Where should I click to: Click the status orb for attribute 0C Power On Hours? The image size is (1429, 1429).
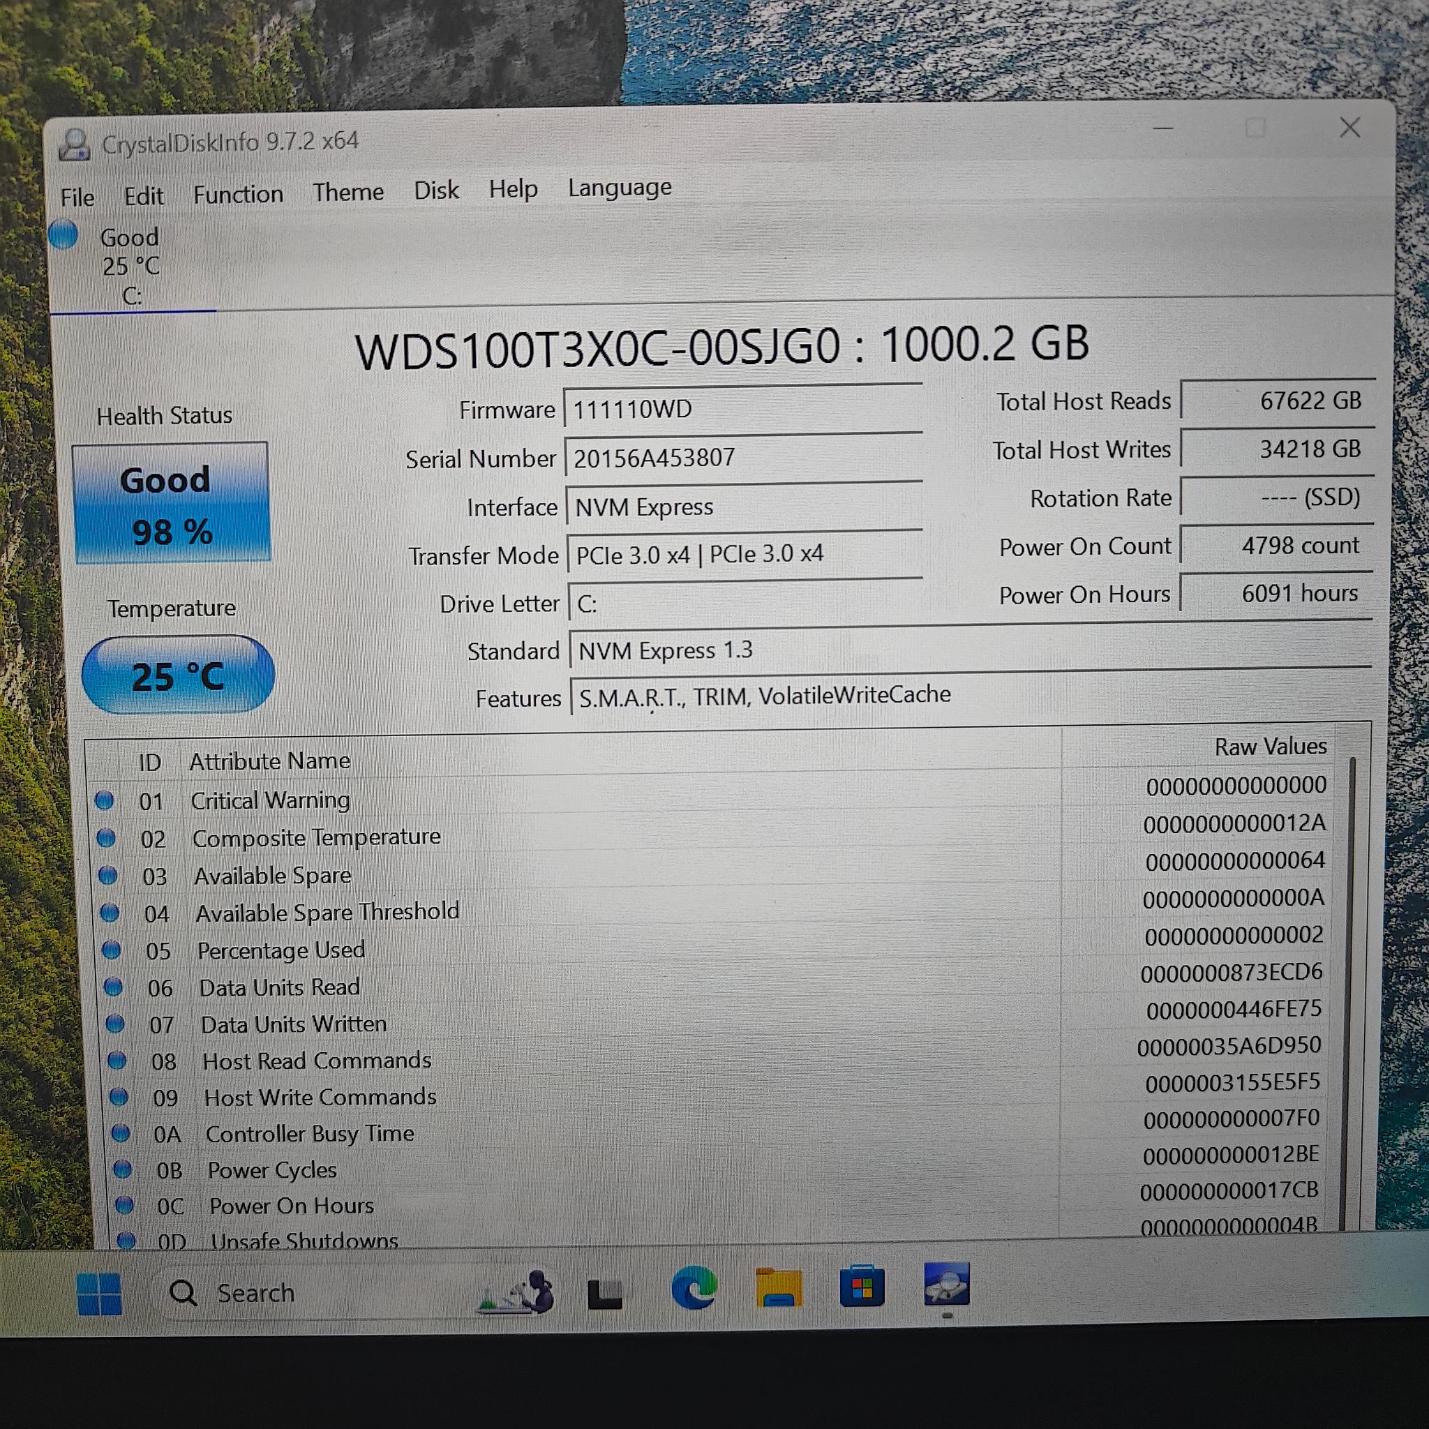click(x=124, y=1206)
